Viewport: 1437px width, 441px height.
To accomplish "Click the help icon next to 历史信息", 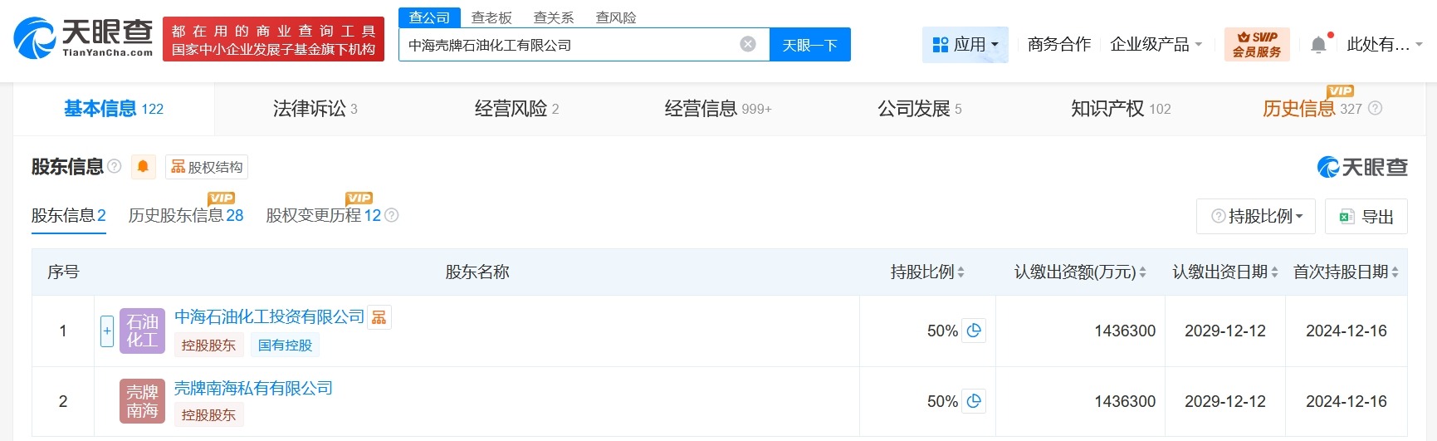I will 1376,108.
